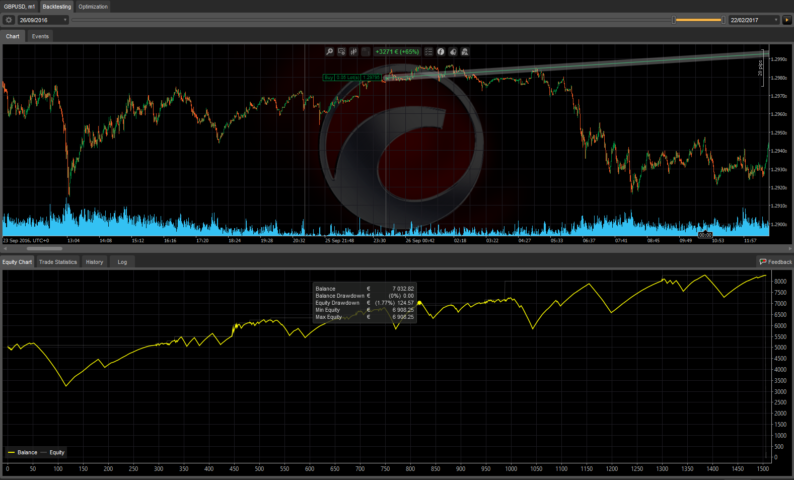This screenshot has width=794, height=480.
Task: Click the left date range slider handle
Action: (674, 20)
